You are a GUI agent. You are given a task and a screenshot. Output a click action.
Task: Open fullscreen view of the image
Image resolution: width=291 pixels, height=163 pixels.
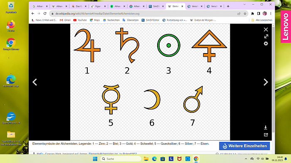[266, 36]
